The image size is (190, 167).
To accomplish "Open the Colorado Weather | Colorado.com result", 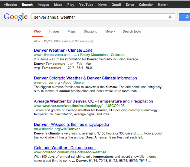I will click(65, 148).
